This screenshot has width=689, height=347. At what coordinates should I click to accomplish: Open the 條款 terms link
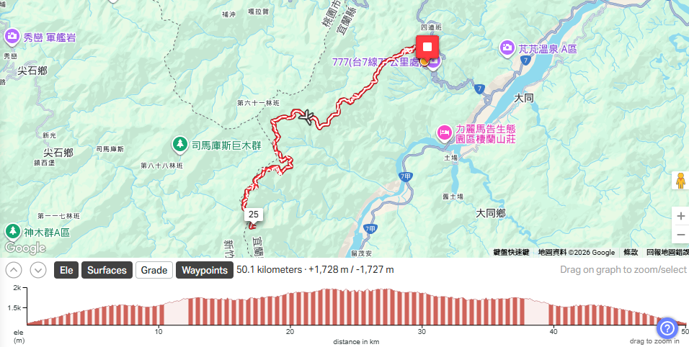631,252
